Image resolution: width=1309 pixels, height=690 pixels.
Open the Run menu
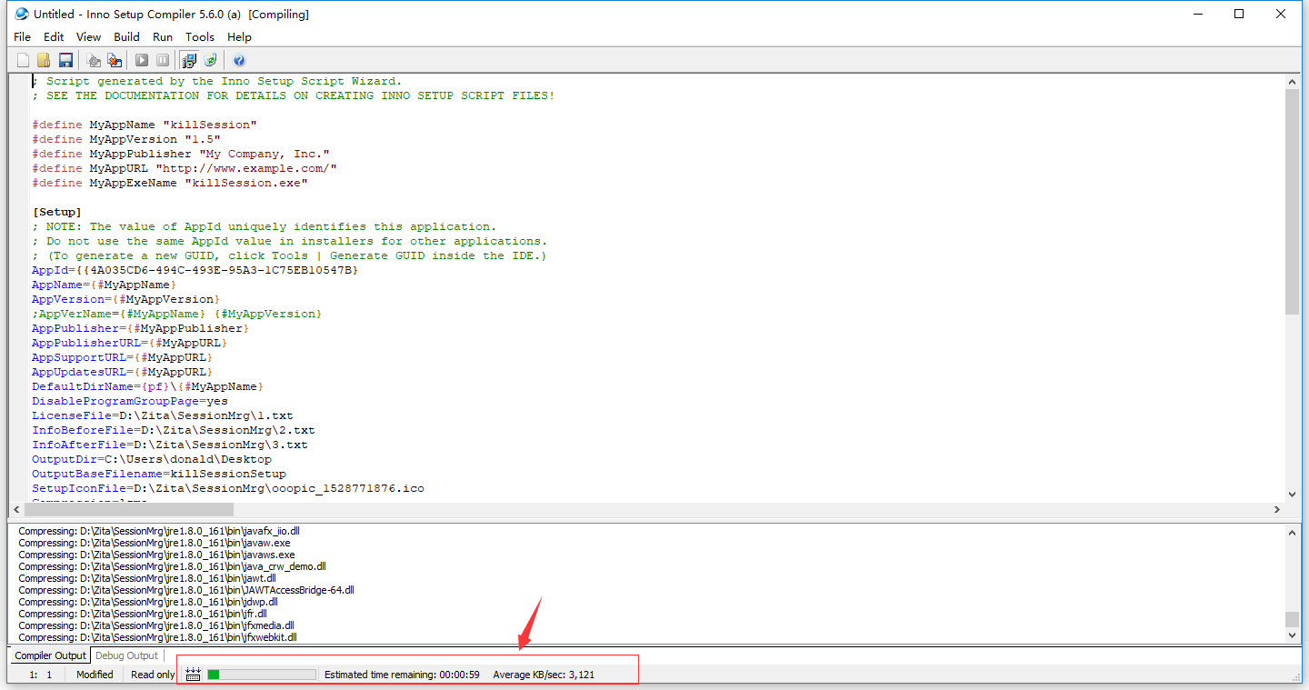(163, 37)
